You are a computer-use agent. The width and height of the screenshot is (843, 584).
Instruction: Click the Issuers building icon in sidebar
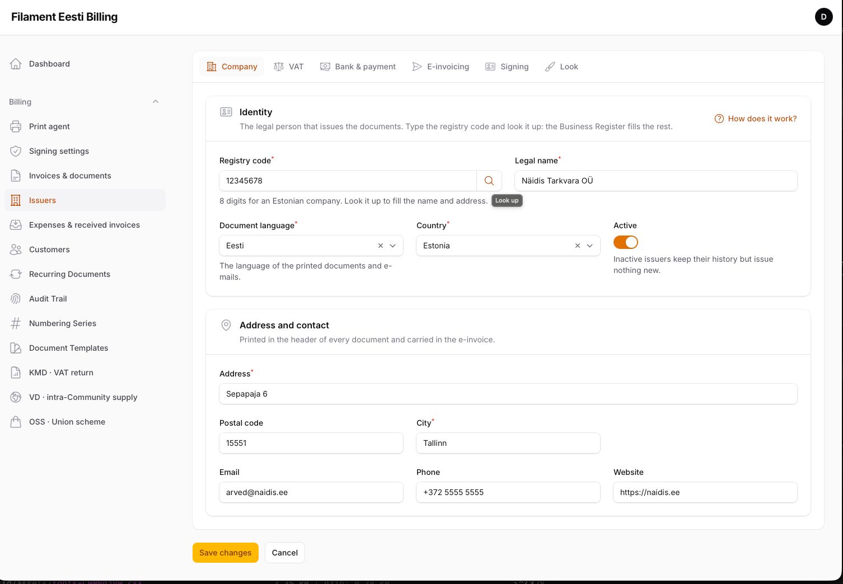click(x=16, y=200)
